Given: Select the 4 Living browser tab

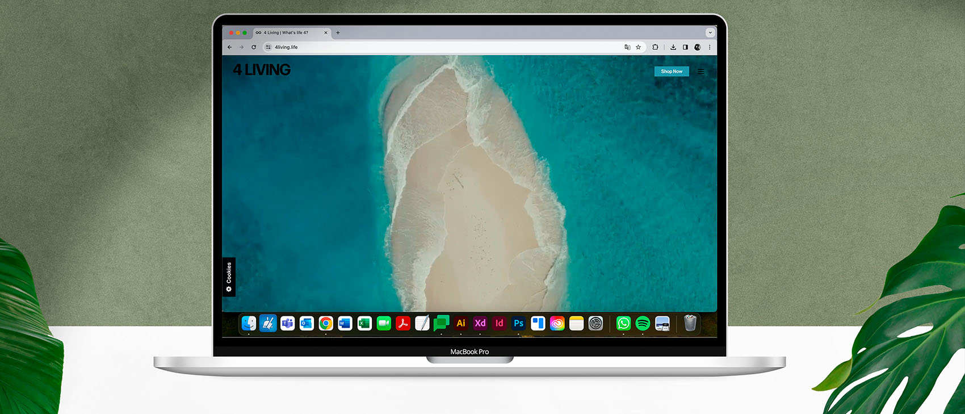Looking at the screenshot, I should coord(287,32).
